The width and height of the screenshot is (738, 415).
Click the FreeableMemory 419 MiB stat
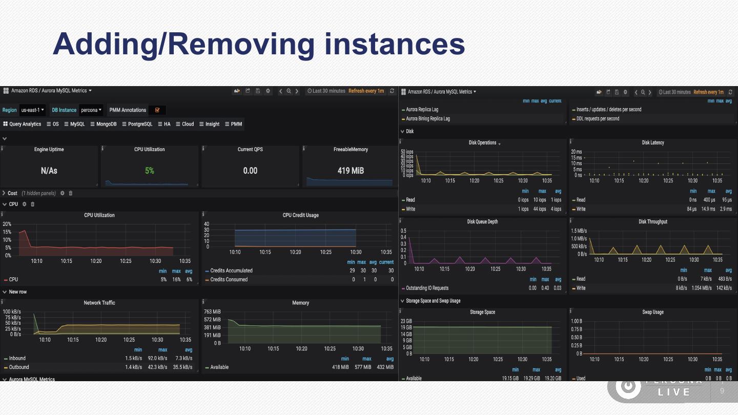[351, 171]
